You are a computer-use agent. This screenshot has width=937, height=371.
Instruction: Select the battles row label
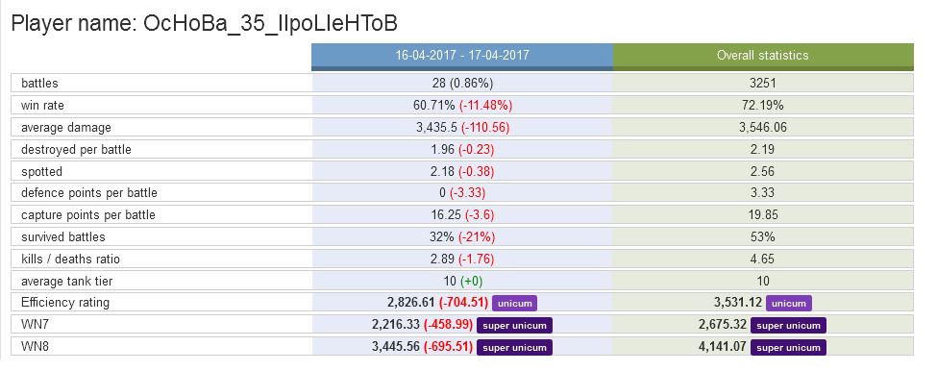[x=39, y=83]
